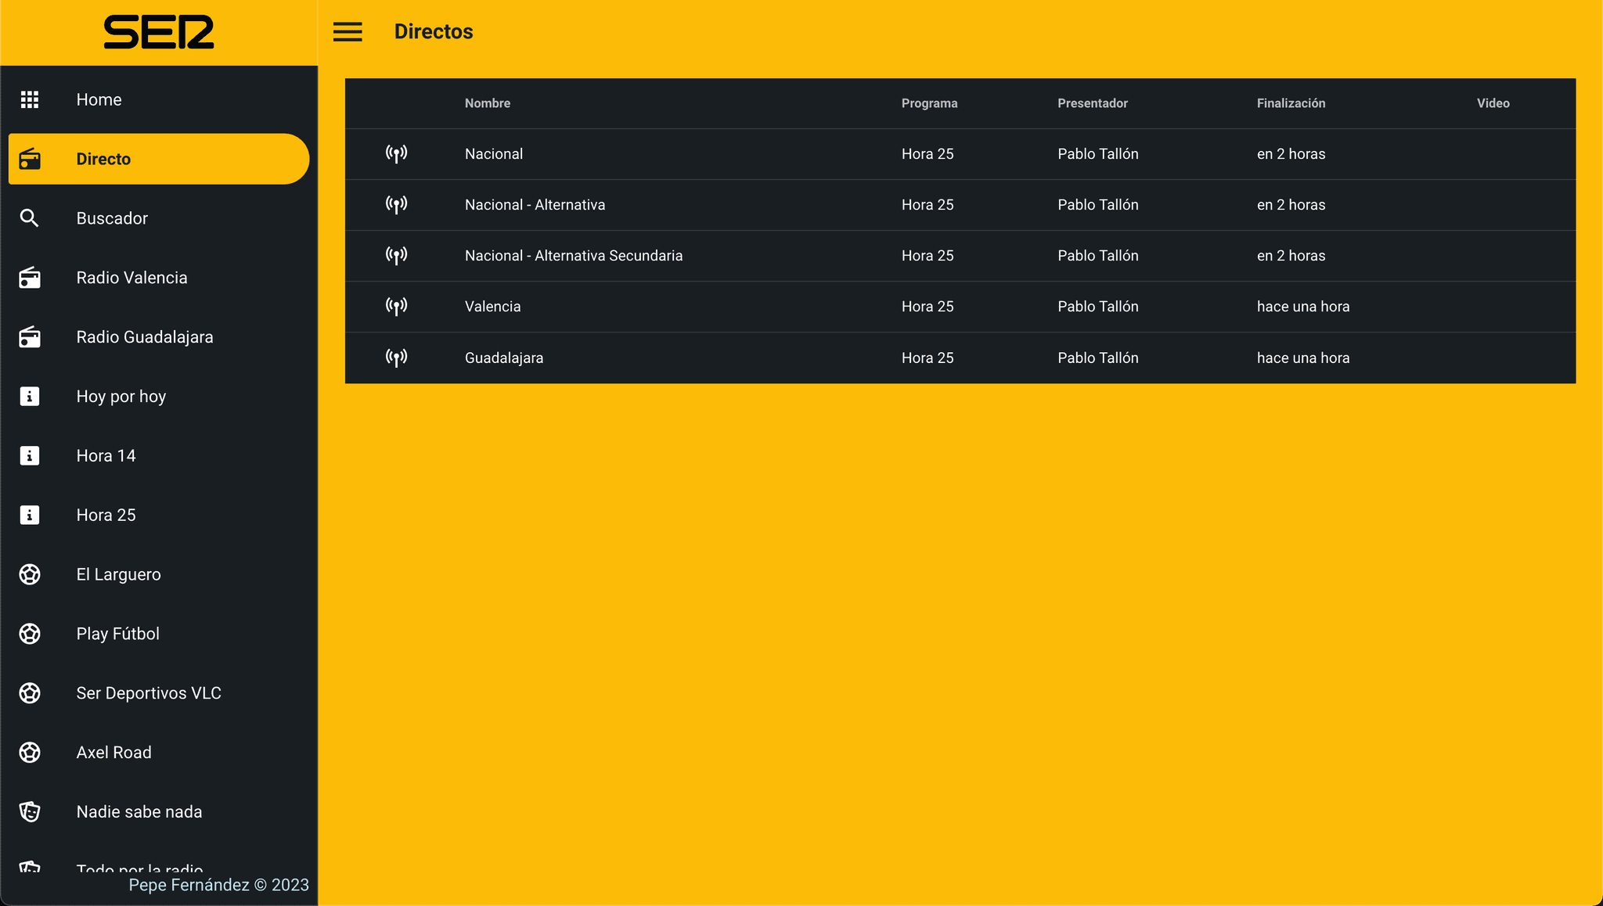Click the SER logo
Viewport: 1603px width, 906px height.
tap(159, 32)
